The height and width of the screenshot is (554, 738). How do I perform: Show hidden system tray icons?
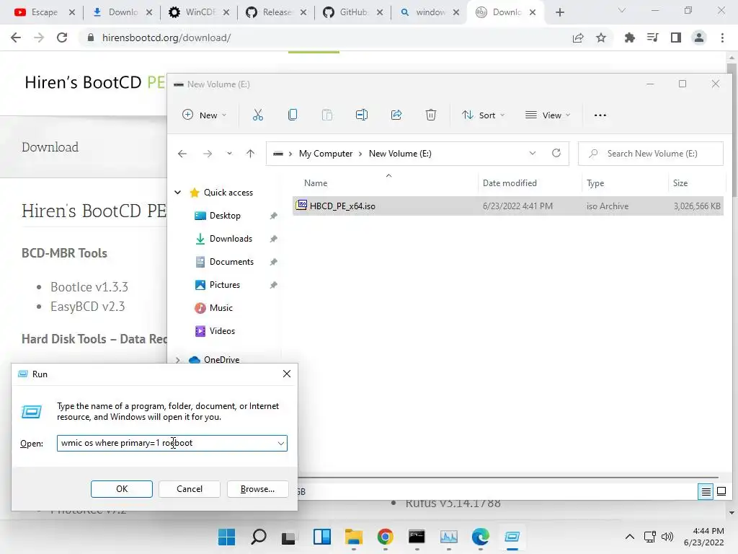tap(629, 537)
